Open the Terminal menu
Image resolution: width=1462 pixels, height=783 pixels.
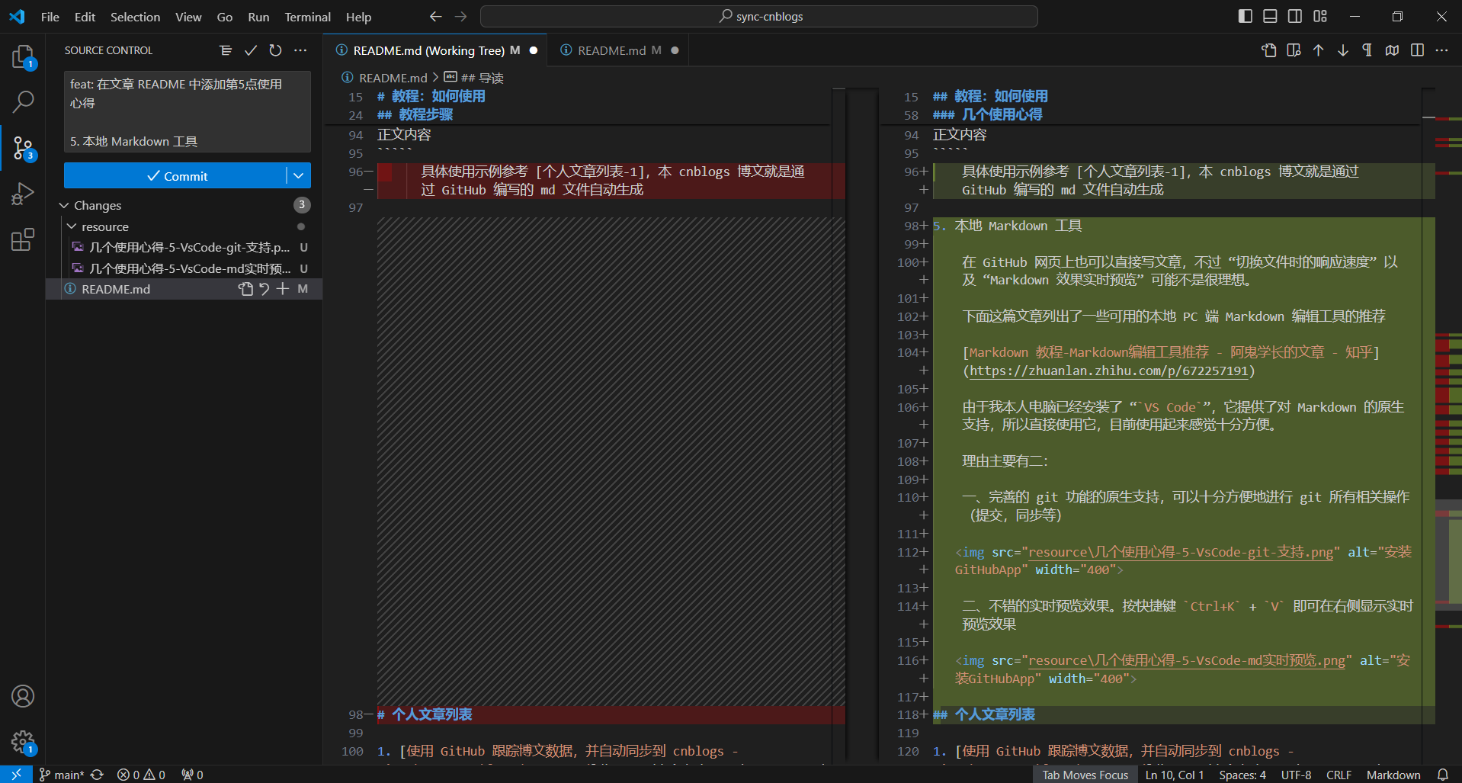(x=307, y=17)
